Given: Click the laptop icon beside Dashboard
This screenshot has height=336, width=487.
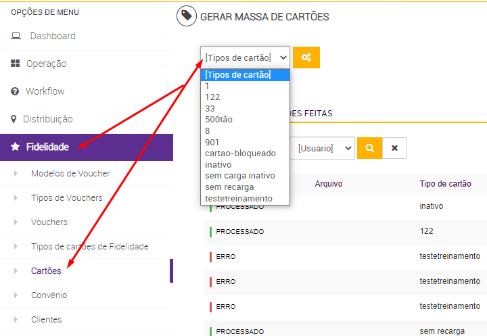Looking at the screenshot, I should [16, 36].
